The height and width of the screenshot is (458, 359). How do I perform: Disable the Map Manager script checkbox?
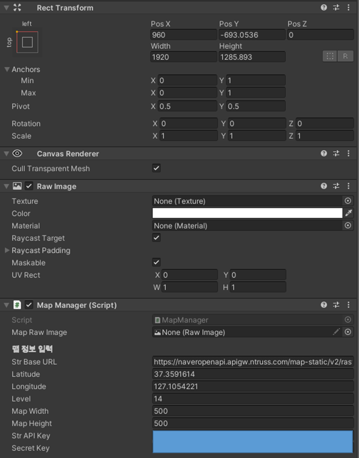(28, 305)
